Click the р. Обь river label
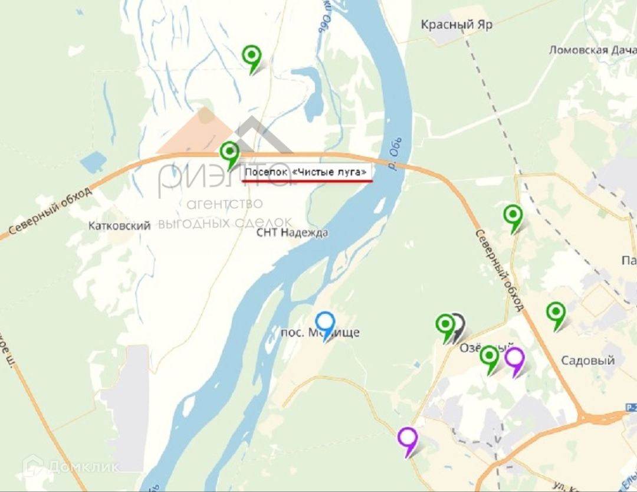 point(395,153)
